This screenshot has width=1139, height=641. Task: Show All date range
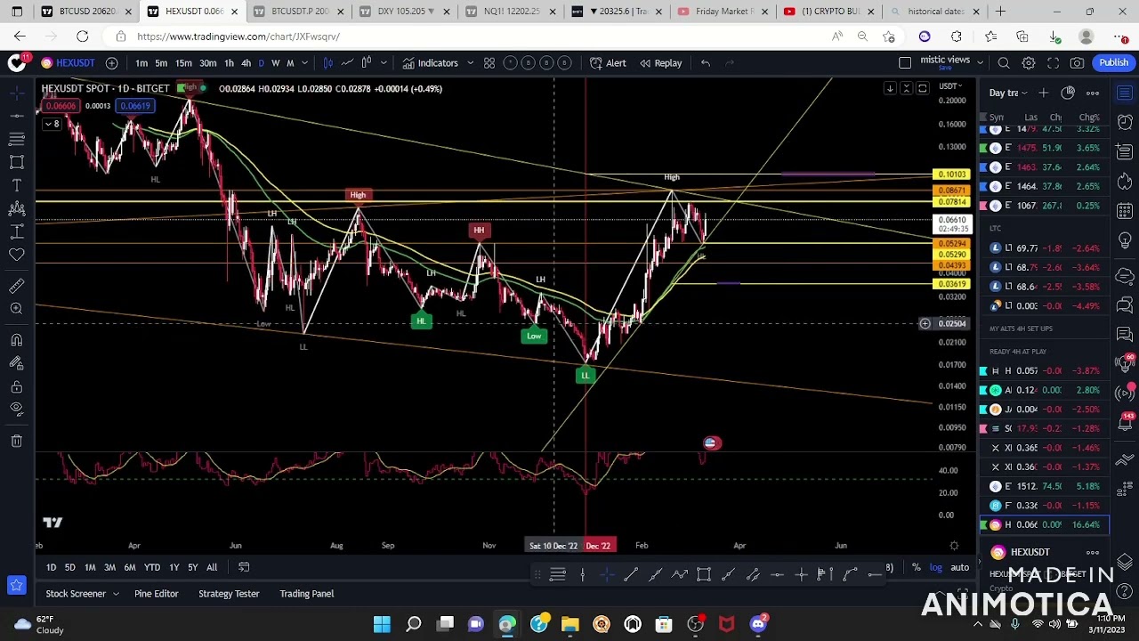212,567
